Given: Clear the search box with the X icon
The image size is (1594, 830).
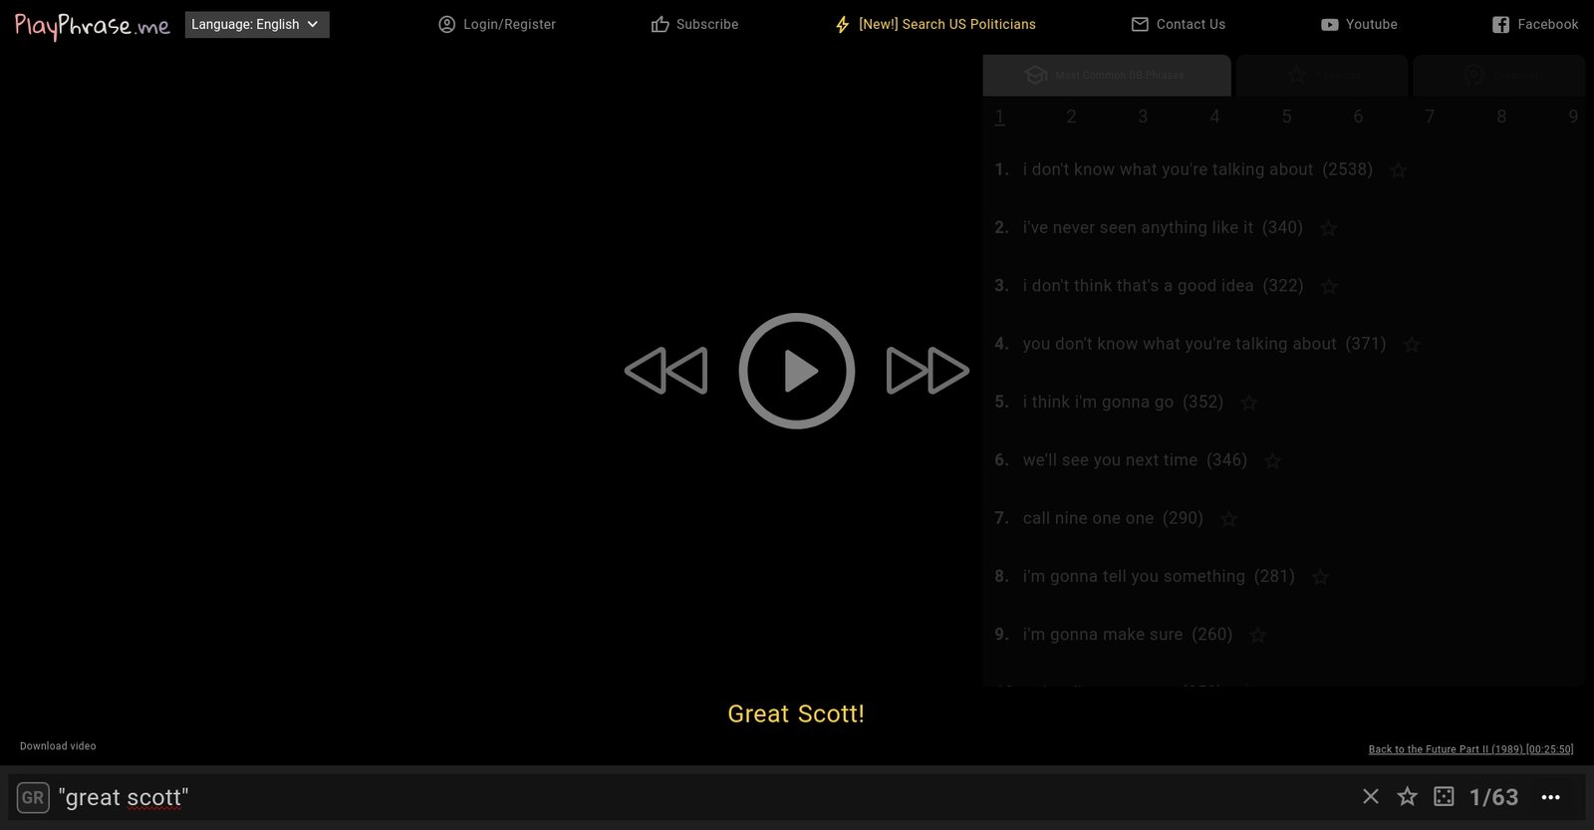Looking at the screenshot, I should click(1371, 796).
